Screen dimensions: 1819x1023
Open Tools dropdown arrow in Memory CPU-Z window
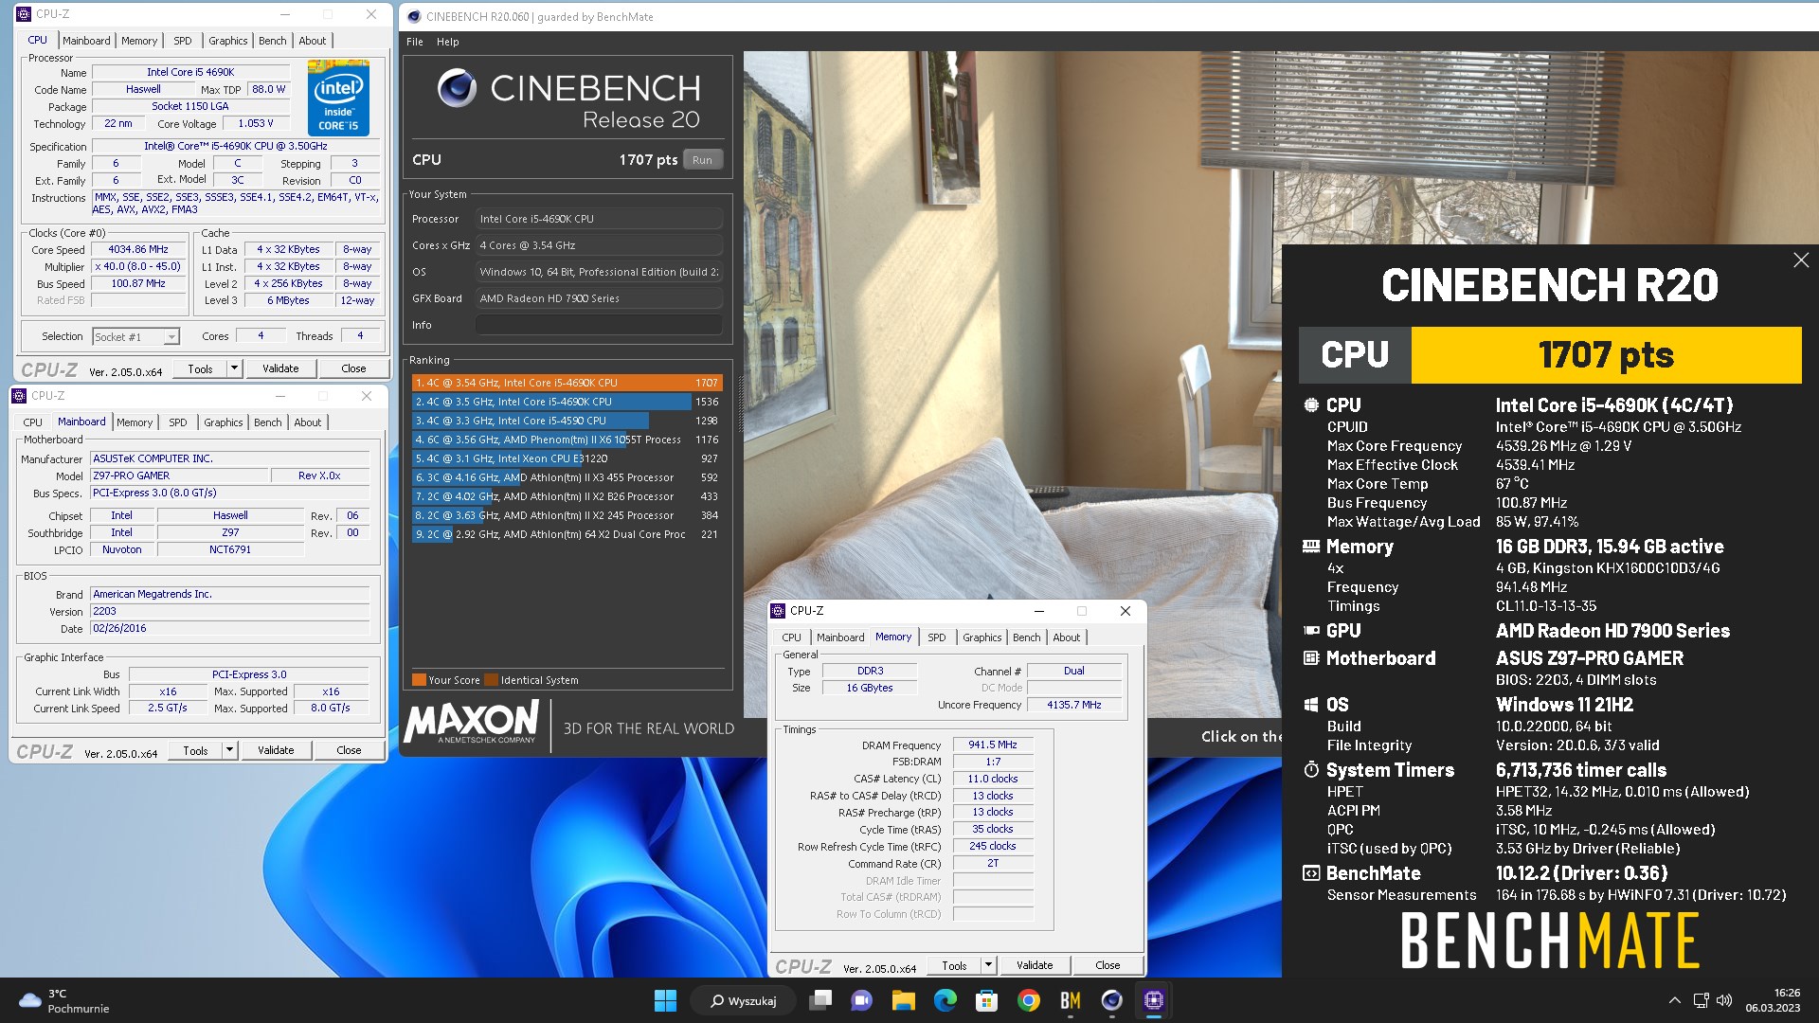988,965
